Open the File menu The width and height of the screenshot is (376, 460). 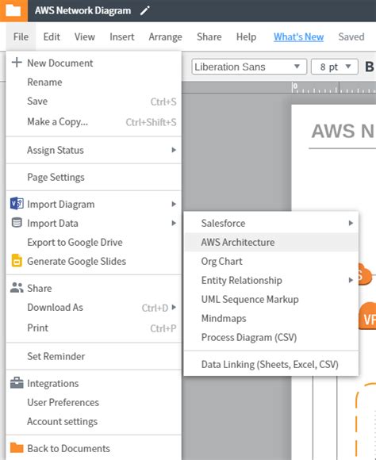pos(21,37)
